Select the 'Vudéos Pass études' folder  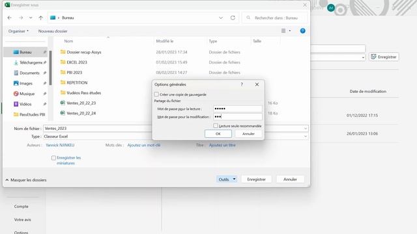pyautogui.click(x=84, y=93)
